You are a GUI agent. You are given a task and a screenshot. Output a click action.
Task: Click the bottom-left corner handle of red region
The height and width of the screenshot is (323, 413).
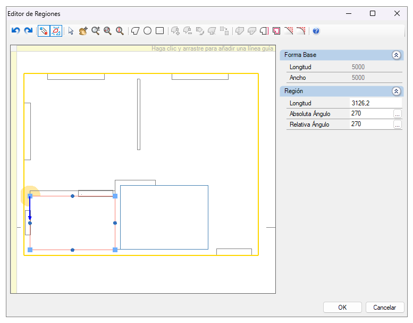pyautogui.click(x=30, y=250)
